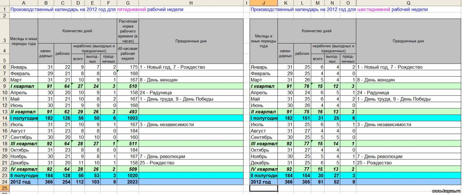
Task: Select row 14 header
Action: (x=5, y=118)
